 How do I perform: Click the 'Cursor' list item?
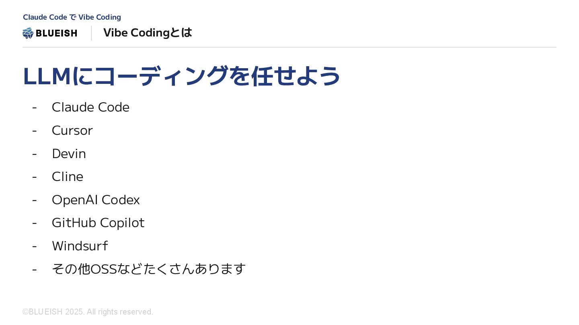pyautogui.click(x=72, y=130)
